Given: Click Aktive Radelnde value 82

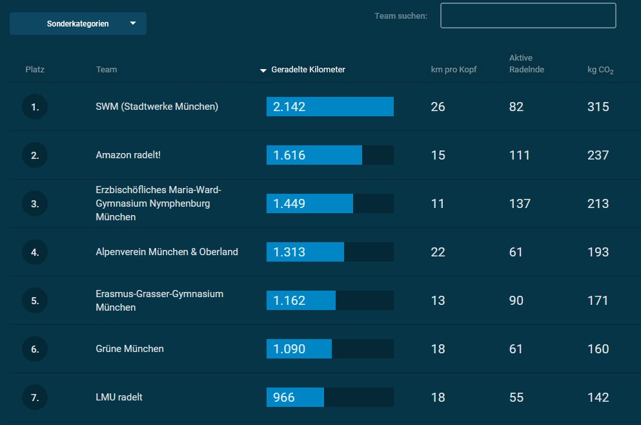Looking at the screenshot, I should (x=516, y=107).
